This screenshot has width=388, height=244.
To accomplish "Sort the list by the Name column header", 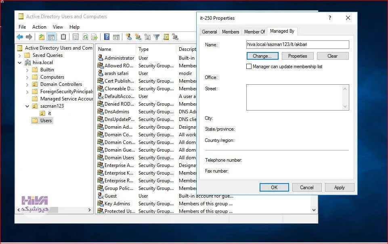I will pos(116,49).
